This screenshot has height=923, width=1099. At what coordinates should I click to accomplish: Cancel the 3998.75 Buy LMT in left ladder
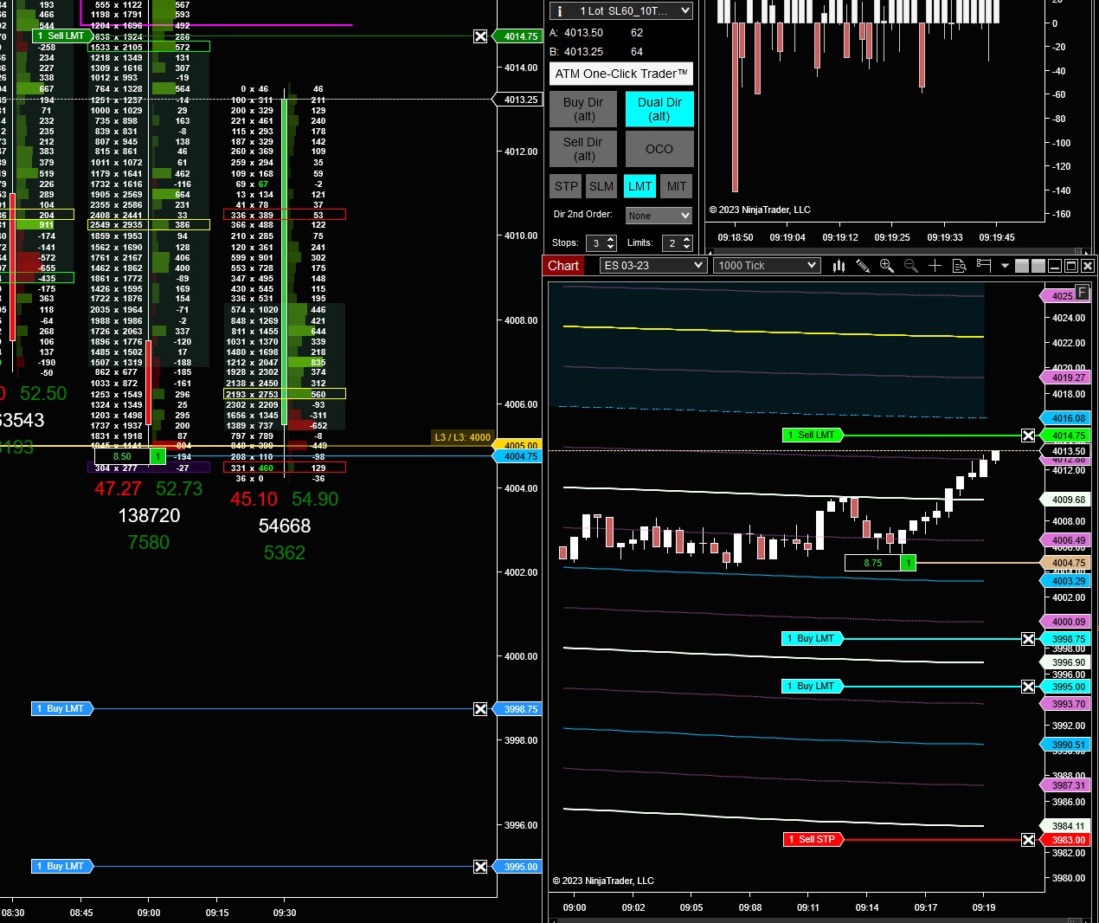[x=480, y=709]
